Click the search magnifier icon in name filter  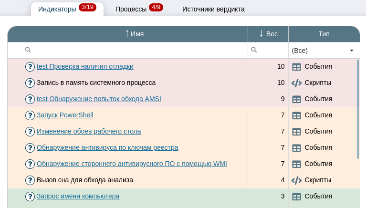tap(28, 50)
